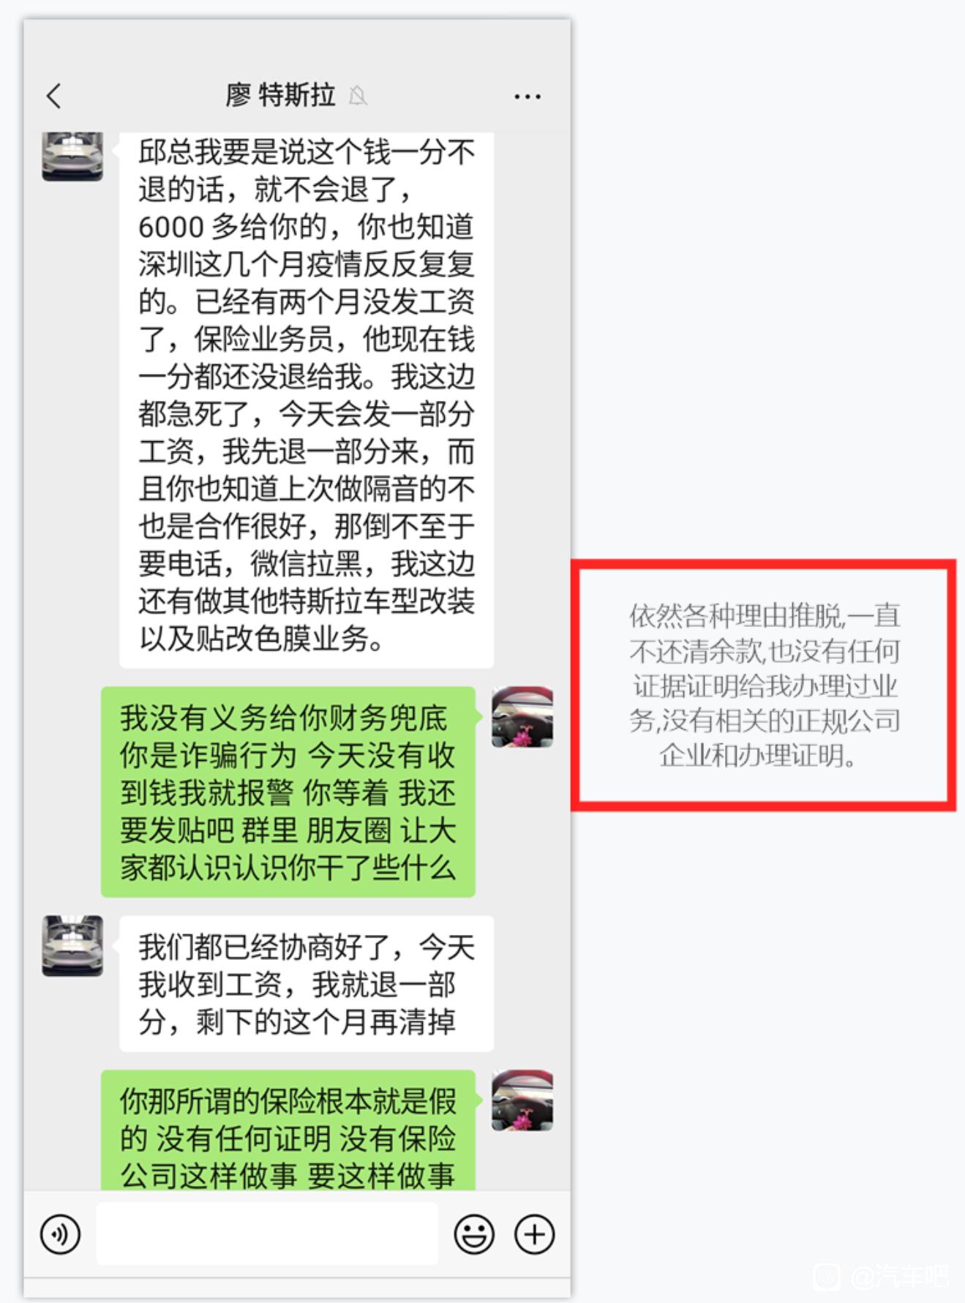The height and width of the screenshot is (1303, 965).
Task: Click the @汽车吧 watermark text
Action: point(899,1277)
